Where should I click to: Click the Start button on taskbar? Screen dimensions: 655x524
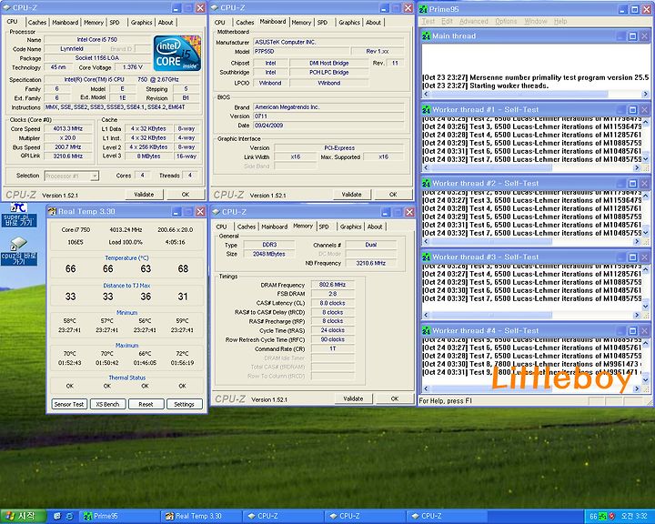[x=24, y=516]
